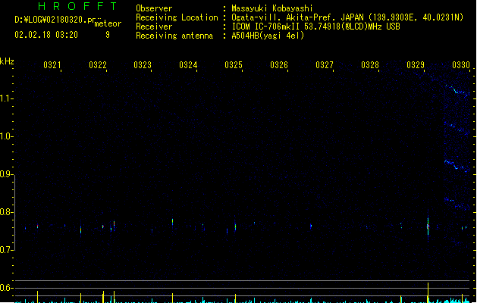Click the meteor count value 9
477x303 pixels.
coord(108,35)
